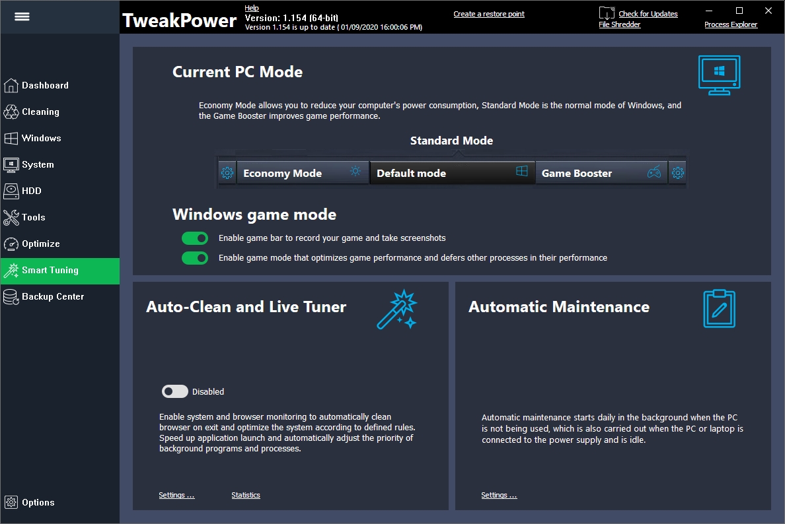Click the HDD drive icon
Screen dimensions: 785x524
coord(11,191)
